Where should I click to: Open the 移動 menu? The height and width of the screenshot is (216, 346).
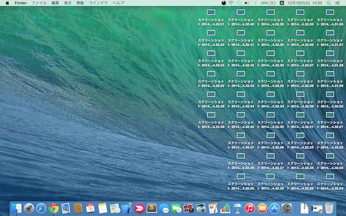[x=80, y=3]
